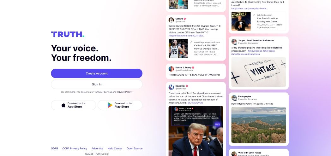This screenshot has width=331, height=156.
Task: Click the Photographs group avatar
Action: (x=234, y=98)
